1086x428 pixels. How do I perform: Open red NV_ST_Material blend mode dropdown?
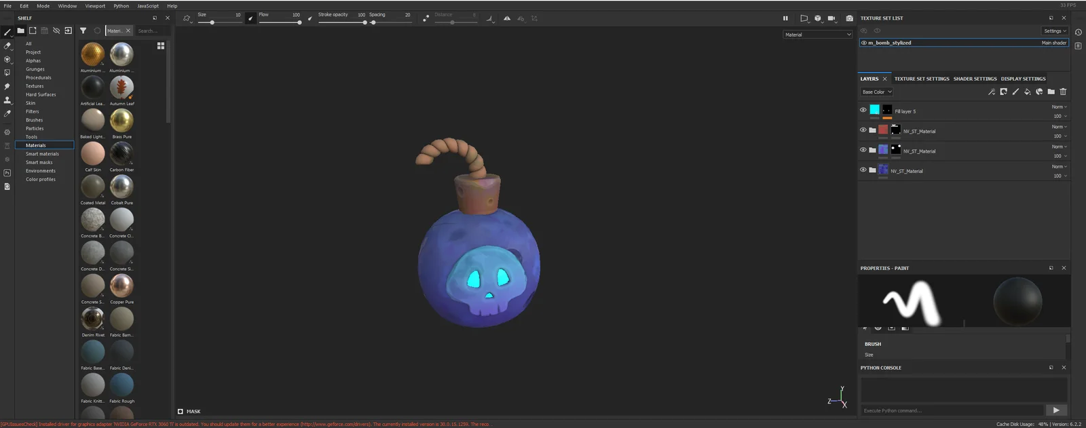[x=1060, y=127]
